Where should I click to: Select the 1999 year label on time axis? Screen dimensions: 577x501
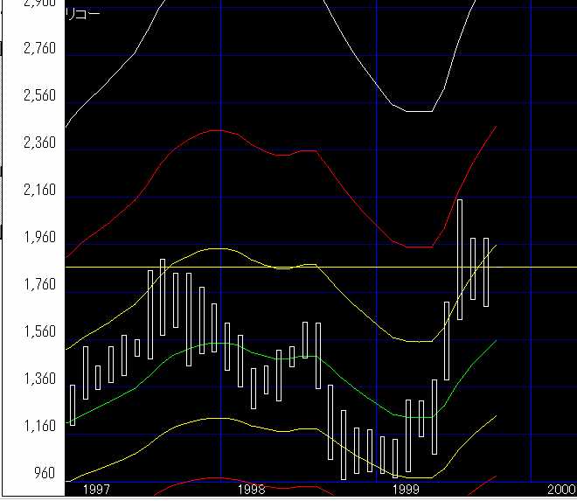click(x=407, y=490)
